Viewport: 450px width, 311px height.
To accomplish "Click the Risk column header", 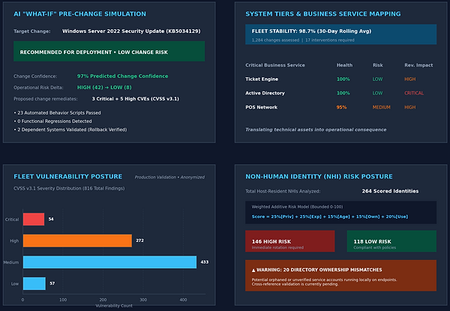I will click(x=378, y=65).
